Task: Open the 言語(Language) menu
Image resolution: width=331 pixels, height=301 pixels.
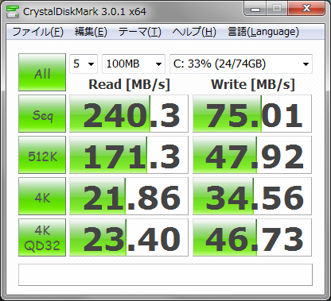Action: [263, 32]
